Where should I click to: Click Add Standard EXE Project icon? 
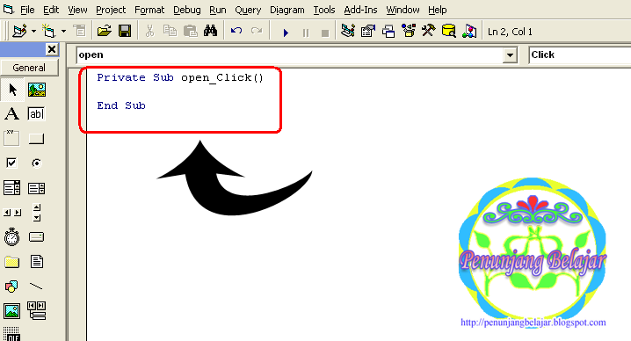tap(19, 31)
